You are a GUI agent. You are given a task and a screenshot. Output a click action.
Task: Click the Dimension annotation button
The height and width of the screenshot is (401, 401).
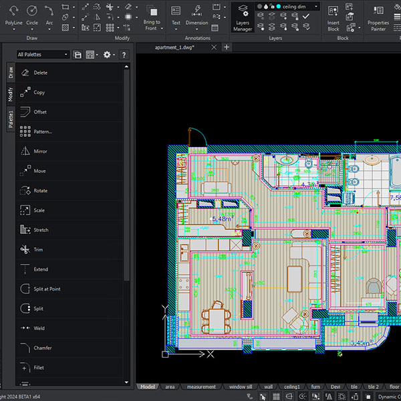click(x=196, y=15)
